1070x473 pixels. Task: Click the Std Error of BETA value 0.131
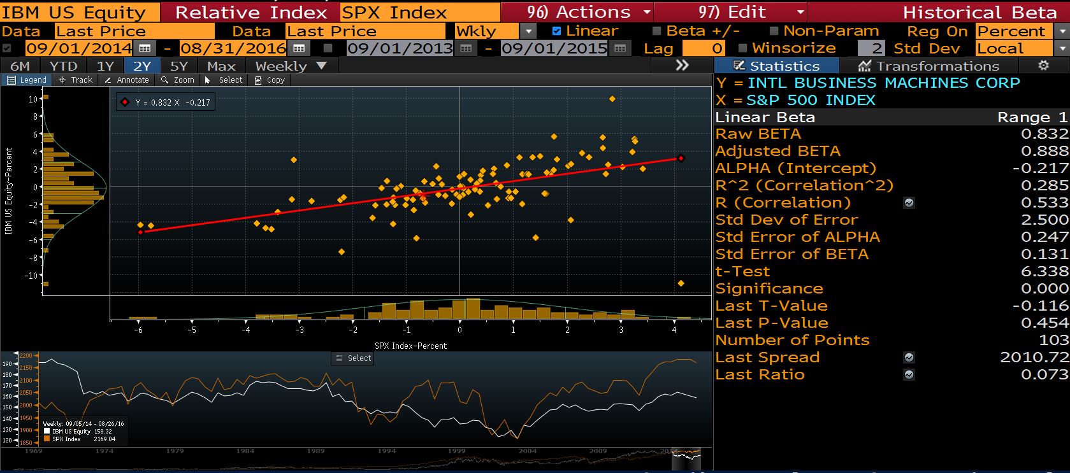(1045, 255)
